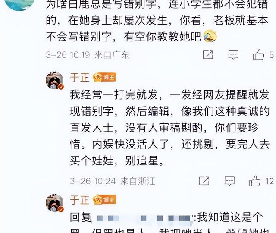Tap 于正's reply text starting 我经常一打完就发
The width and height of the screenshot is (276, 233).
coord(169,128)
